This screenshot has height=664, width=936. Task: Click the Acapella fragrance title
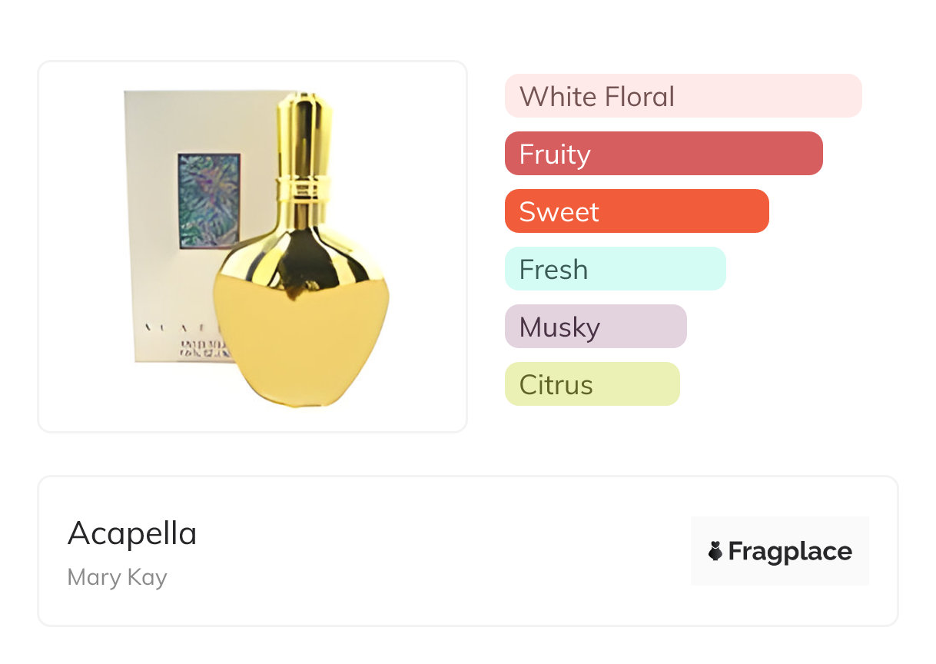pyautogui.click(x=132, y=533)
